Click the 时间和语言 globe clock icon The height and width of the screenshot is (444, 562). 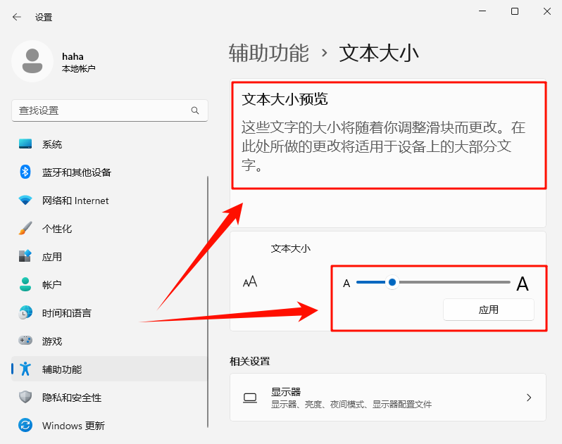click(25, 312)
